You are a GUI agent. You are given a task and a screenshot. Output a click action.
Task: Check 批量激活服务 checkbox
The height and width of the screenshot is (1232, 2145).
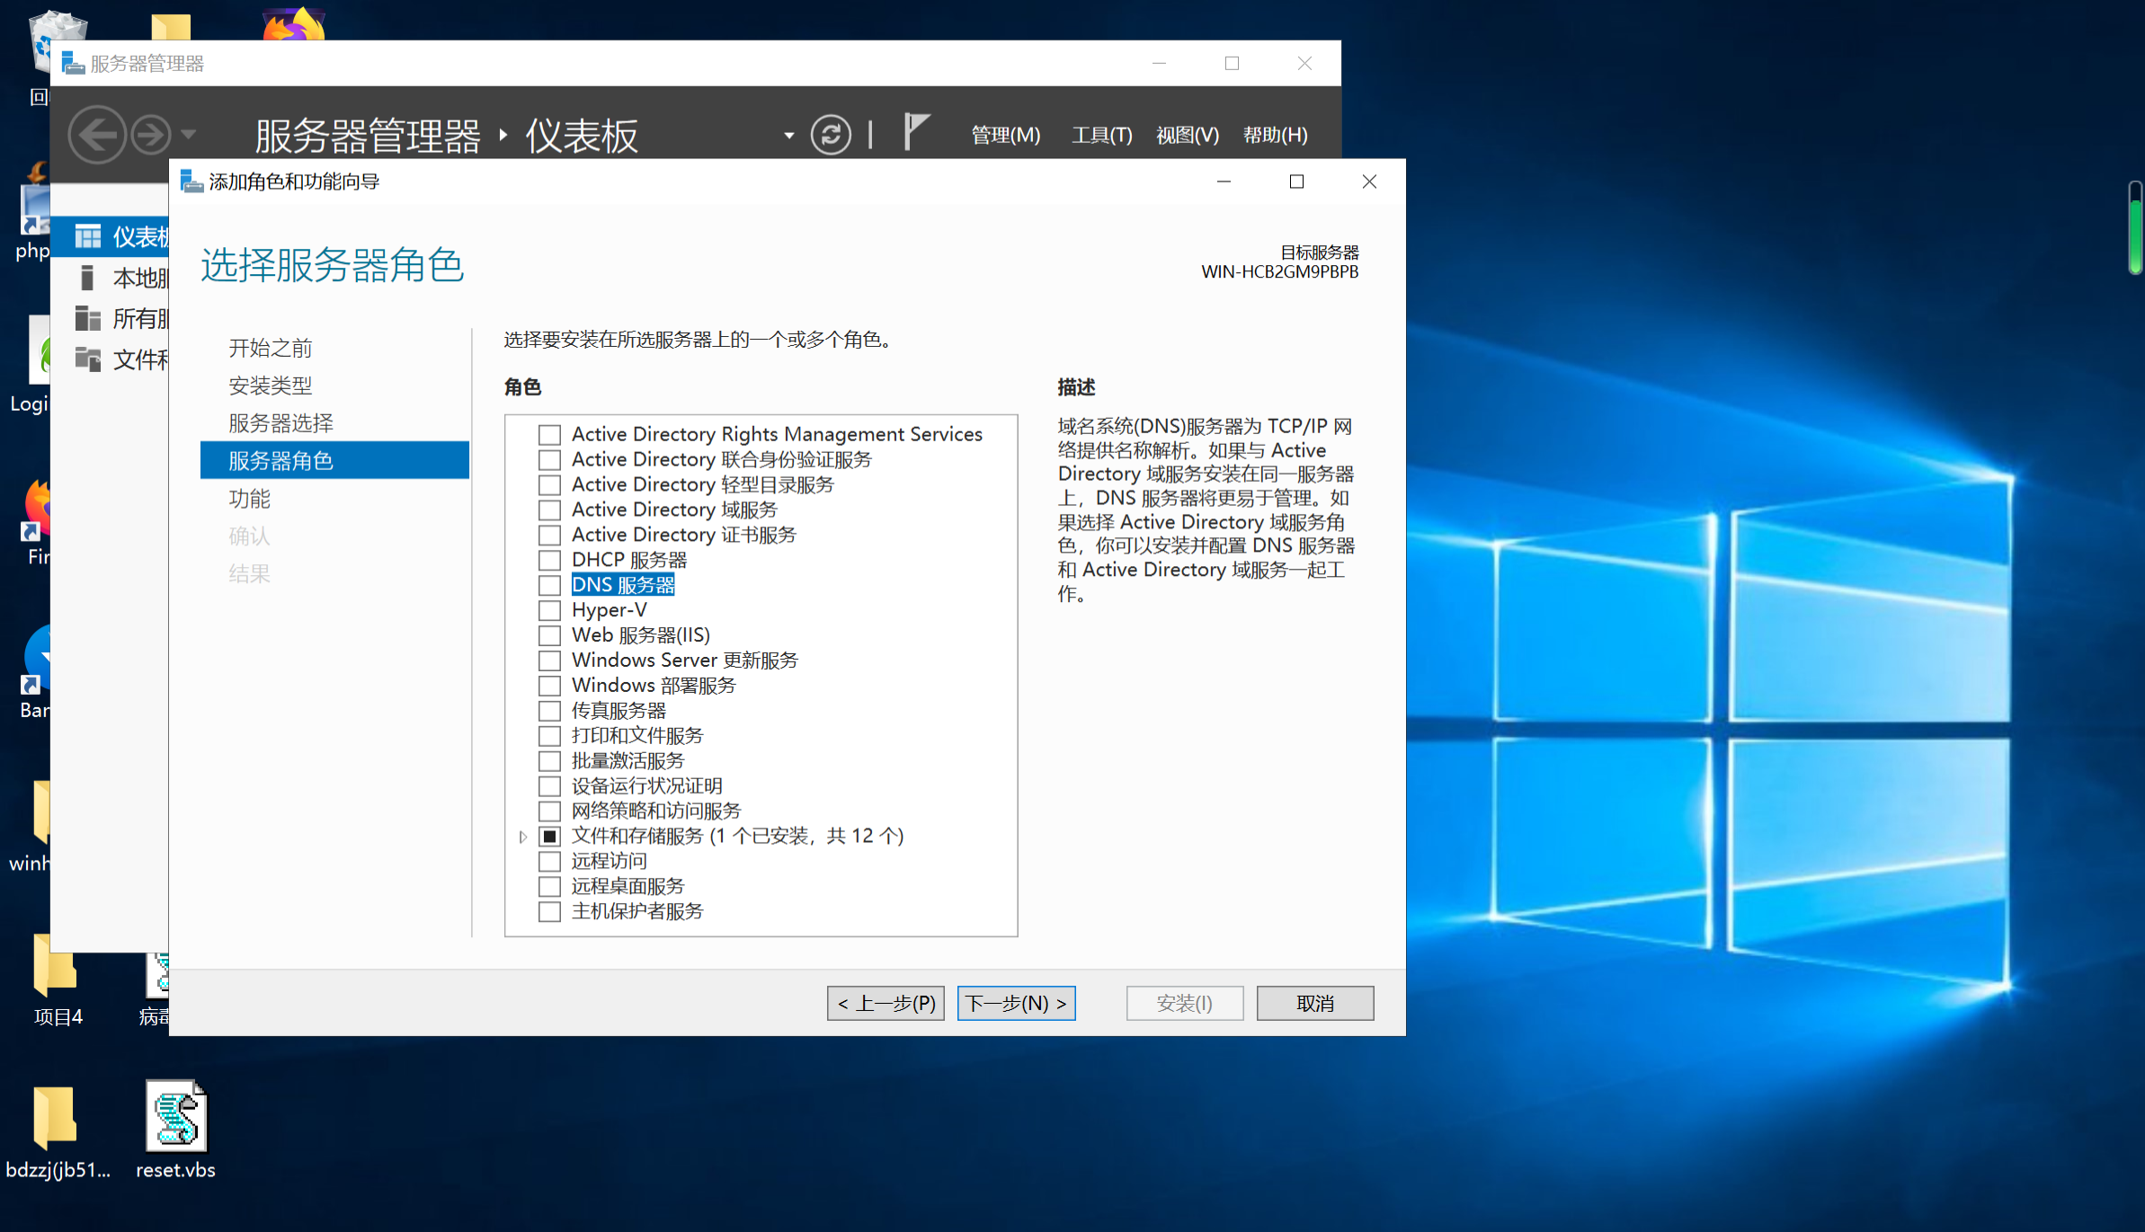(549, 761)
